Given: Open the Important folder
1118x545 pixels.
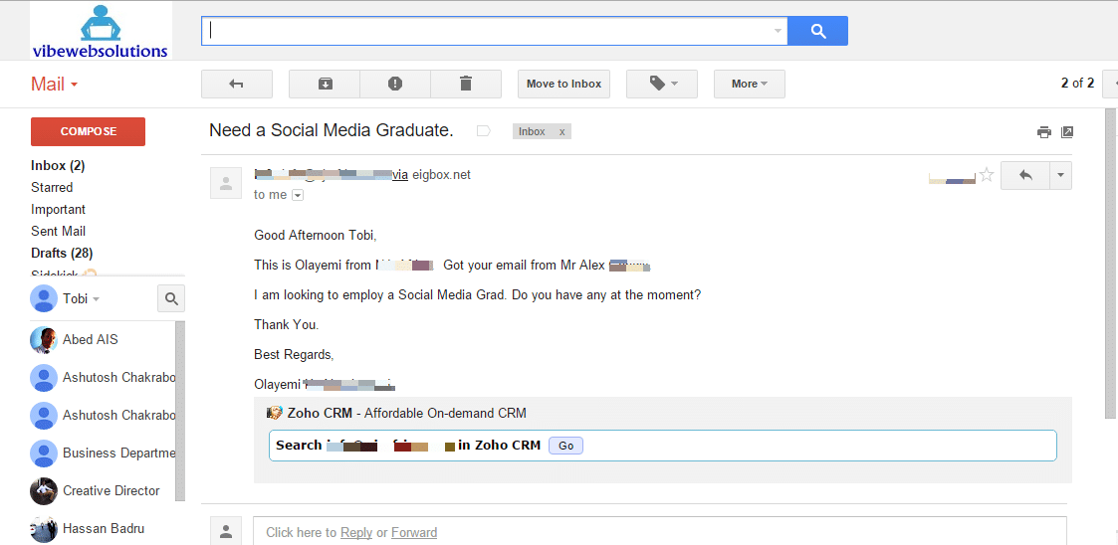Looking at the screenshot, I should coord(58,210).
